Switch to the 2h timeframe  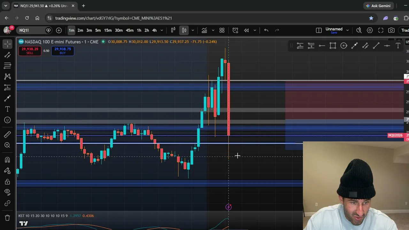[147, 30]
